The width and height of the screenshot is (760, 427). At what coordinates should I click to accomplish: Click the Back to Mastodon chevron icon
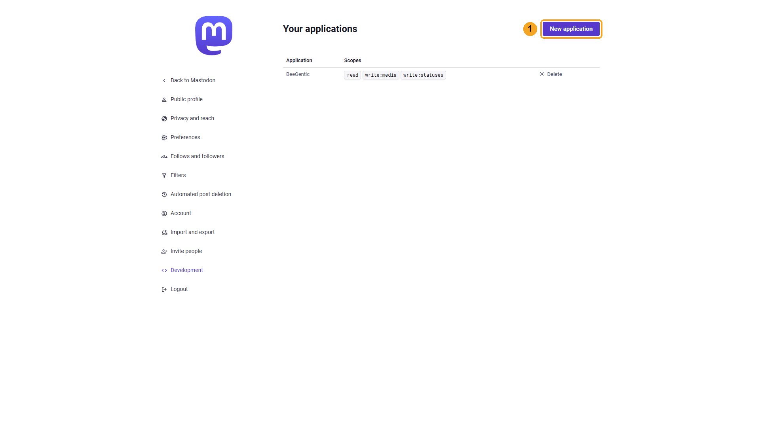(164, 81)
